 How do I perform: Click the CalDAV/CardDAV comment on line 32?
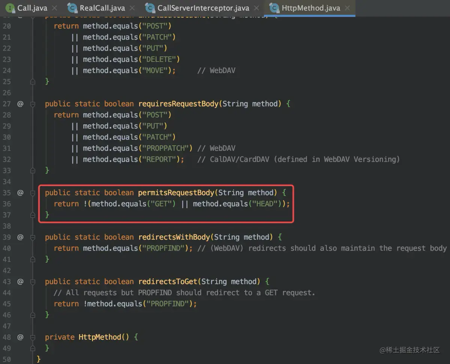click(x=298, y=159)
